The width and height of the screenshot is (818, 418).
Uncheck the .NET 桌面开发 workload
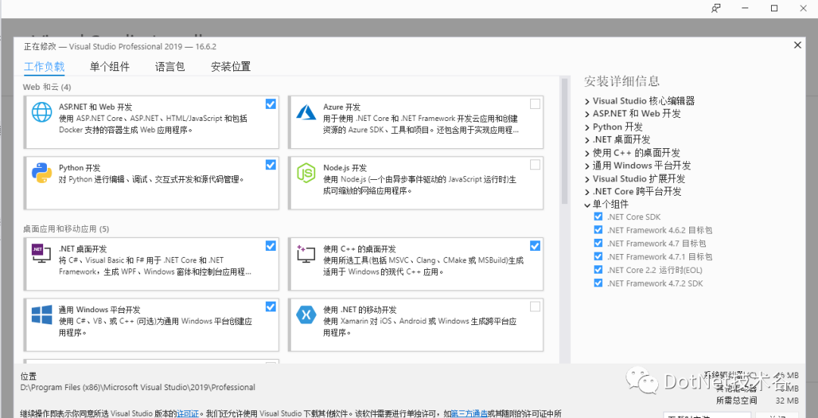pos(270,246)
